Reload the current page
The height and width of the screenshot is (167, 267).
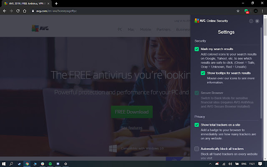click(x=18, y=11)
